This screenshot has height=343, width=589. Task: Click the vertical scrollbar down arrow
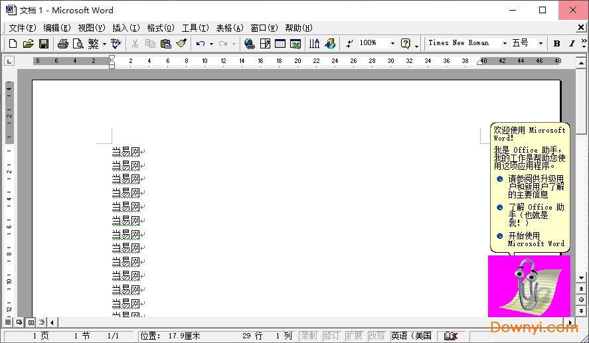[x=581, y=277]
